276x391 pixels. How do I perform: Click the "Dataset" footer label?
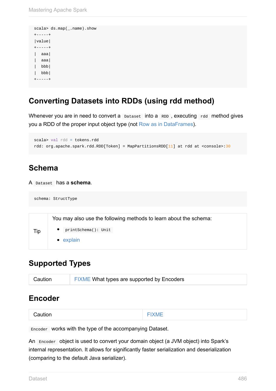pos(38,379)
